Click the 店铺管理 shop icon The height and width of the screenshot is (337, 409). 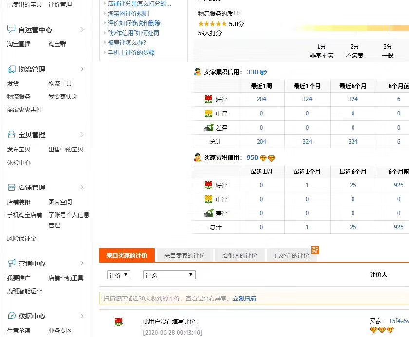[11, 187]
